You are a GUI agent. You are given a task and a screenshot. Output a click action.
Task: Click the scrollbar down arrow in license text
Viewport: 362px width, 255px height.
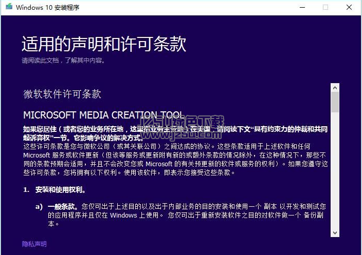coord(335,232)
